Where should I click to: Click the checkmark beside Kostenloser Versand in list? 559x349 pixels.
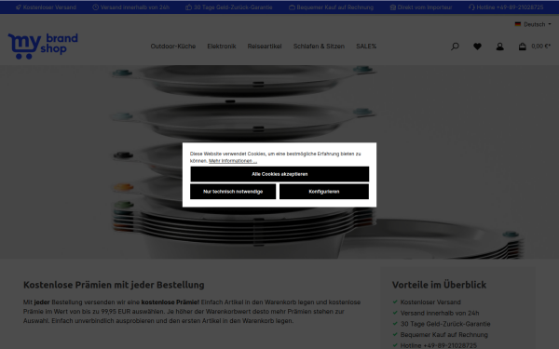395,302
